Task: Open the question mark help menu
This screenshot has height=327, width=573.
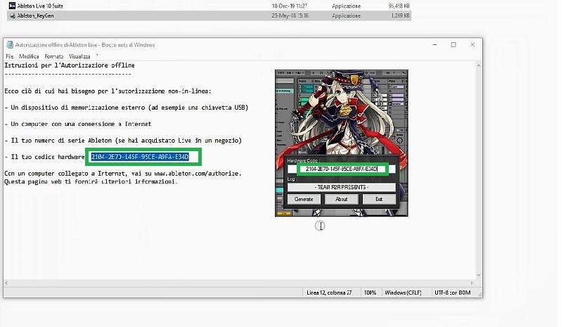Action: 97,56
